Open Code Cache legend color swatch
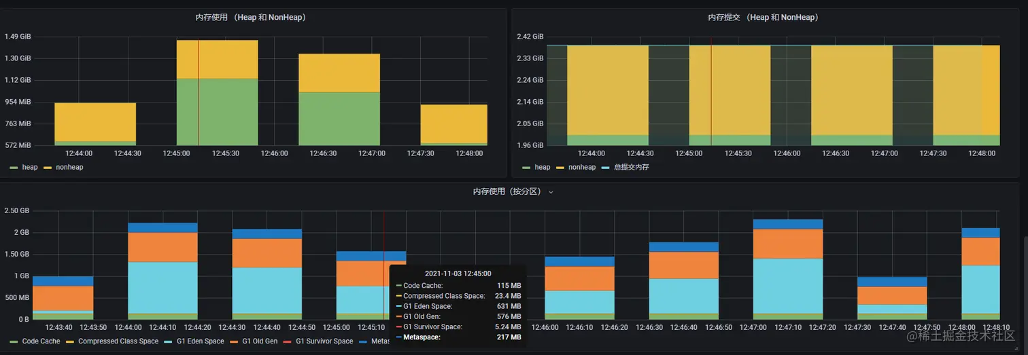Screen dimensions: 1028x355 pyautogui.click(x=14, y=341)
